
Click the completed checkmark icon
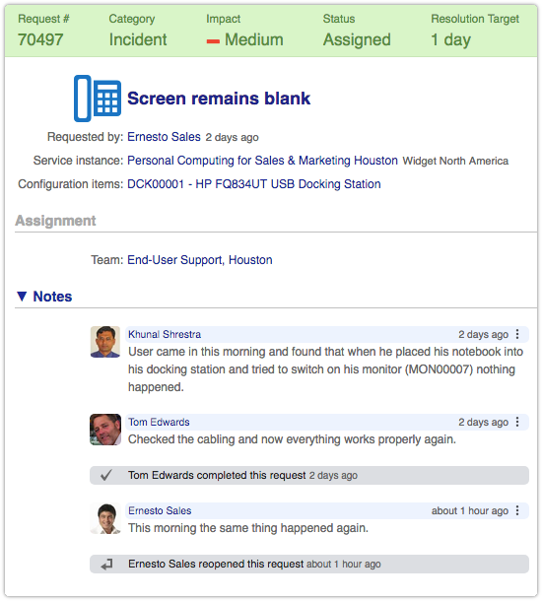pyautogui.click(x=106, y=475)
